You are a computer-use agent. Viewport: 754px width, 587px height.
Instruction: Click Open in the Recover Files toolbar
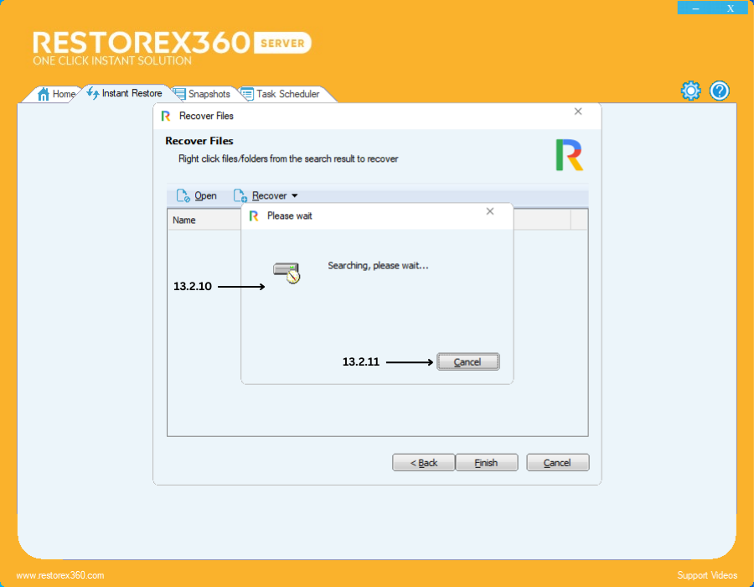coord(197,196)
